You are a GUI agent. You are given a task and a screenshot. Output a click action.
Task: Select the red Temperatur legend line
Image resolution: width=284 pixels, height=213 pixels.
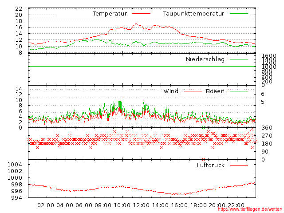point(141,13)
